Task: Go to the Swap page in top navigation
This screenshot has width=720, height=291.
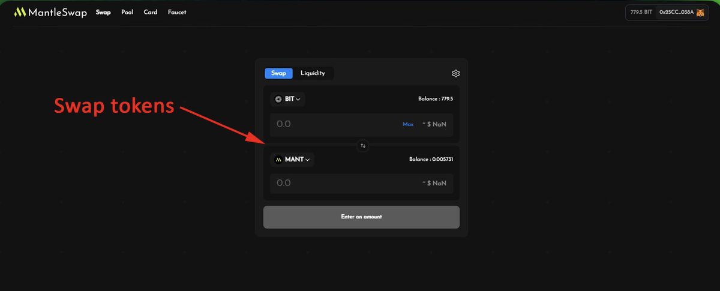Action: pos(103,12)
